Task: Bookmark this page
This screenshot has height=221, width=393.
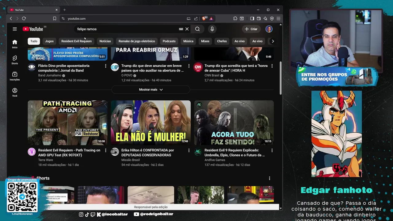Action: 55,18
